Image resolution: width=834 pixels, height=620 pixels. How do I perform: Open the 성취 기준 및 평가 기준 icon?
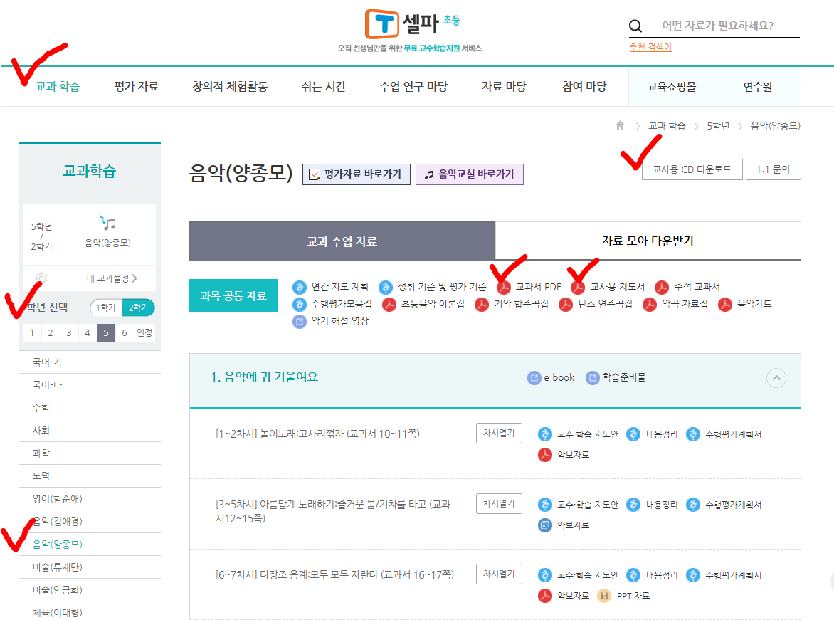pos(386,288)
